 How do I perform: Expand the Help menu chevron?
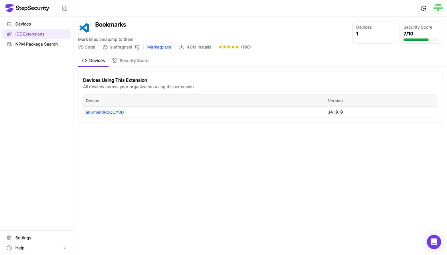tap(64, 248)
